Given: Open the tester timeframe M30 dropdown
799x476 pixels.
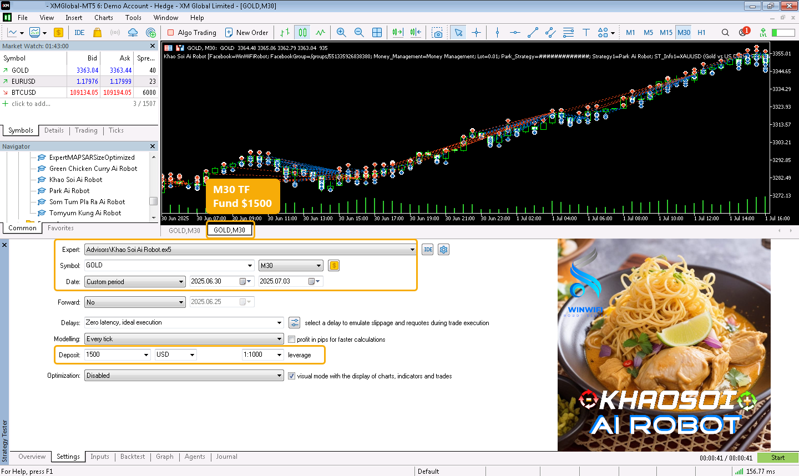Looking at the screenshot, I should tap(291, 266).
